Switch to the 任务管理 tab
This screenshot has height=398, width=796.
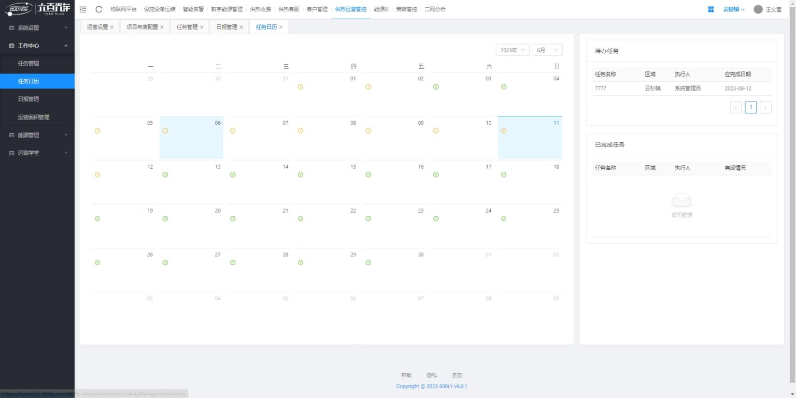tap(187, 27)
